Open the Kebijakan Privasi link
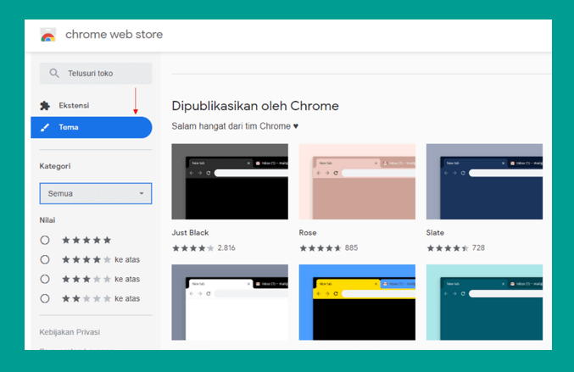Image resolution: width=574 pixels, height=372 pixels. [x=70, y=332]
